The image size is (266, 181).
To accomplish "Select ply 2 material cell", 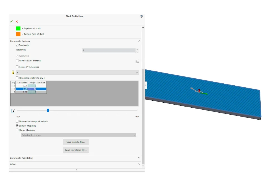I will point(41,89).
